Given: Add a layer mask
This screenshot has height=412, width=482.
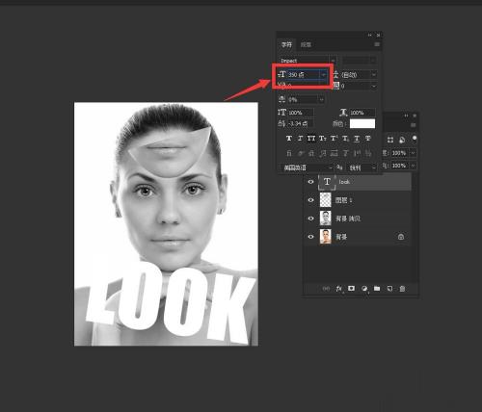Looking at the screenshot, I should click(x=351, y=288).
